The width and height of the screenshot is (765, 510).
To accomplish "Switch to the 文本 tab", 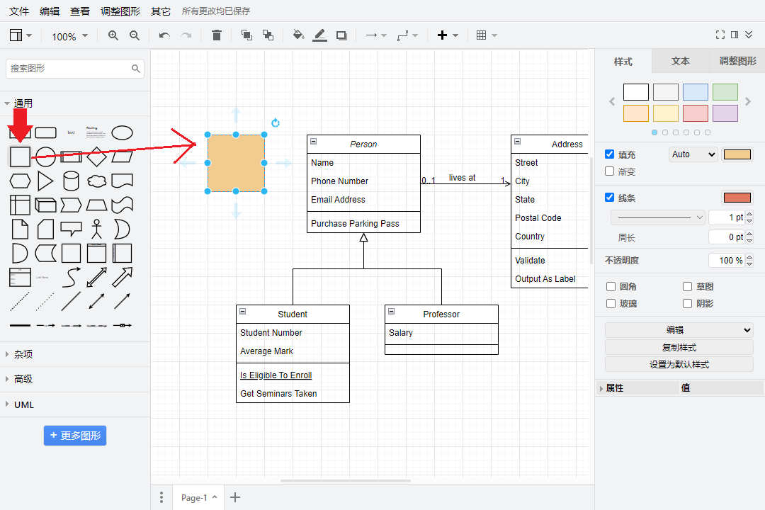I will pos(680,62).
